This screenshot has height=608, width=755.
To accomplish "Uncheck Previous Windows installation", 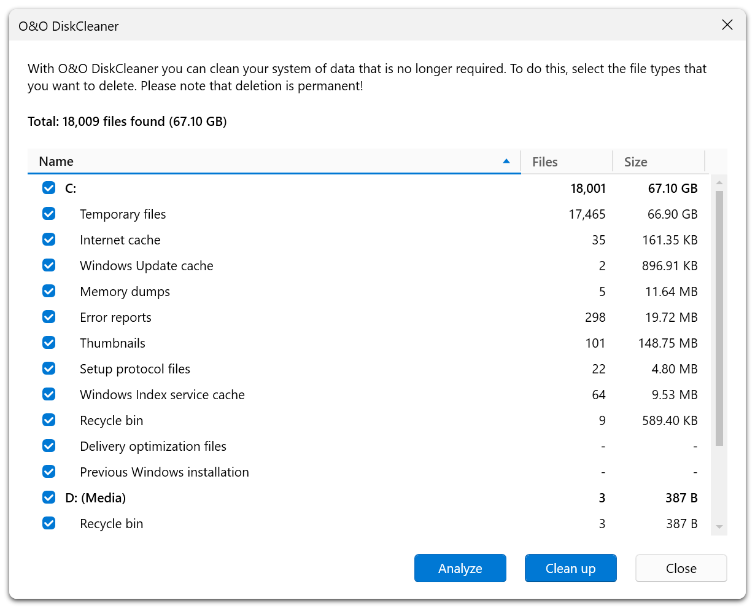I will tap(48, 472).
